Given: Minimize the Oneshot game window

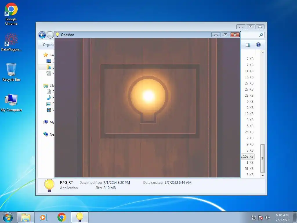Looking at the screenshot, I should (x=216, y=35).
